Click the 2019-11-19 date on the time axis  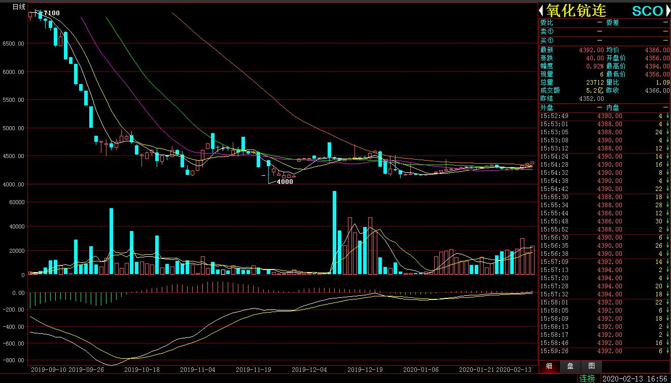[254, 370]
